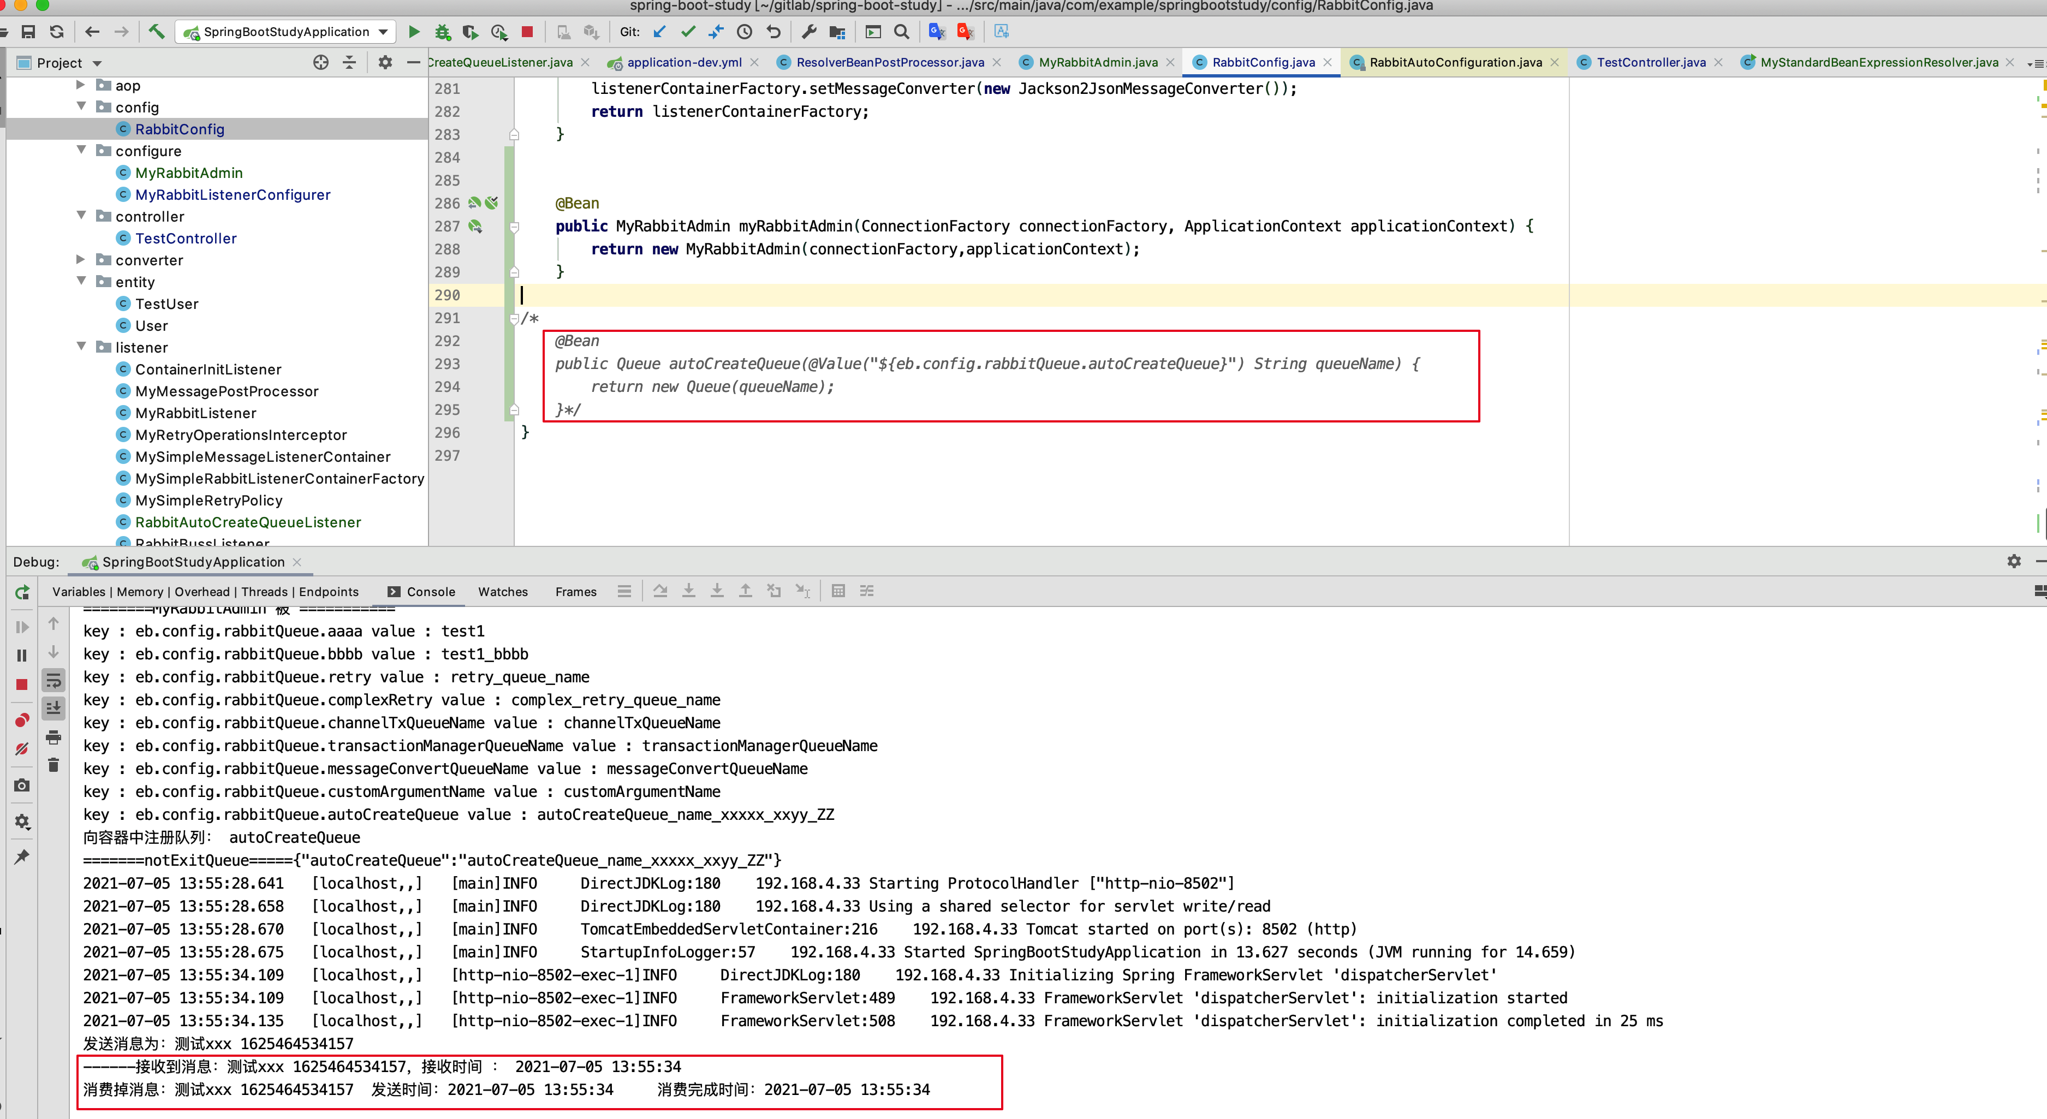Commit changes via the Git checkmark icon
Screen dimensions: 2047x1119
688,32
